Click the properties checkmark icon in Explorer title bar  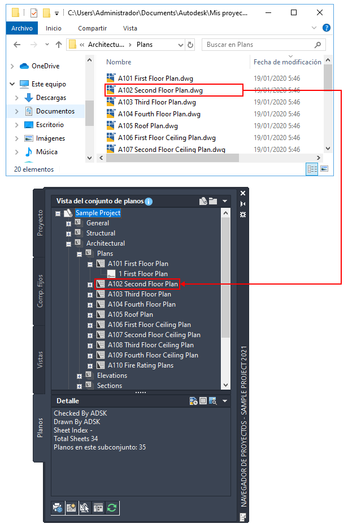34,13
